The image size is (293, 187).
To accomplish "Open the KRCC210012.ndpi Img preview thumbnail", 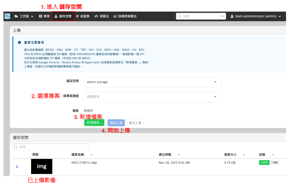I will pyautogui.click(x=42, y=166).
